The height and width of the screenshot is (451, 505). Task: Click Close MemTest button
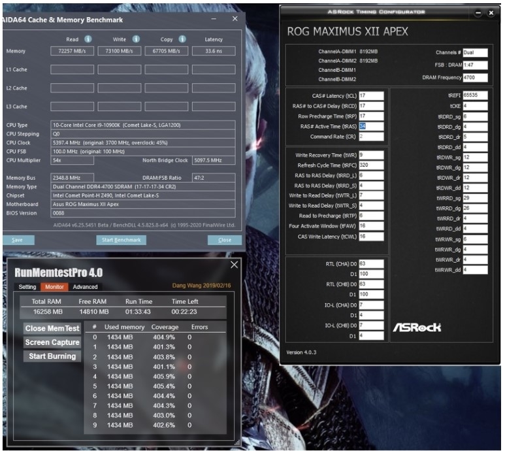coord(52,329)
